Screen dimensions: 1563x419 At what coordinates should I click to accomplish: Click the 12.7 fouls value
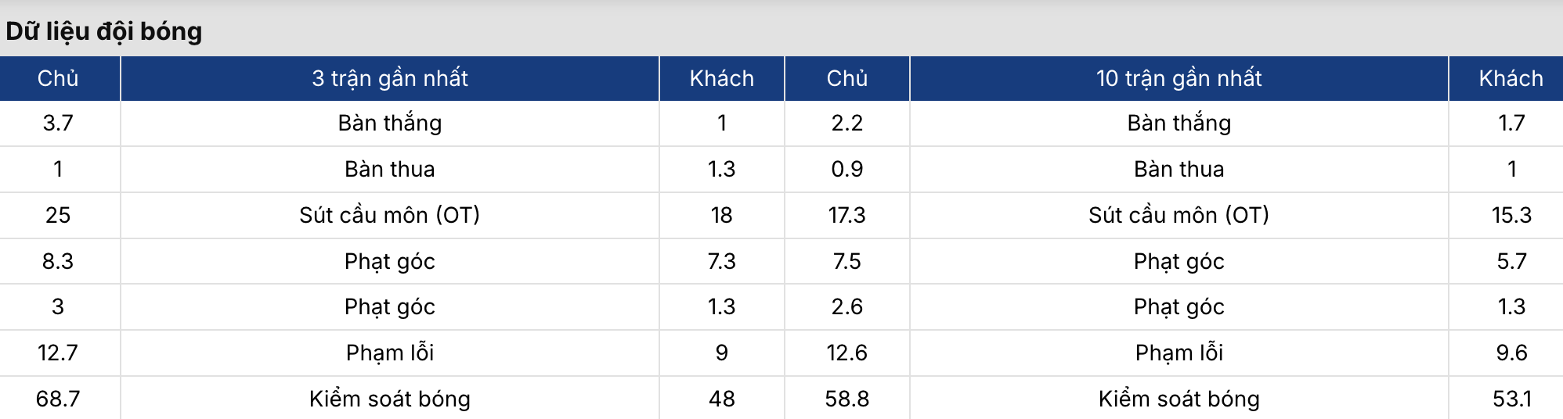pos(58,353)
